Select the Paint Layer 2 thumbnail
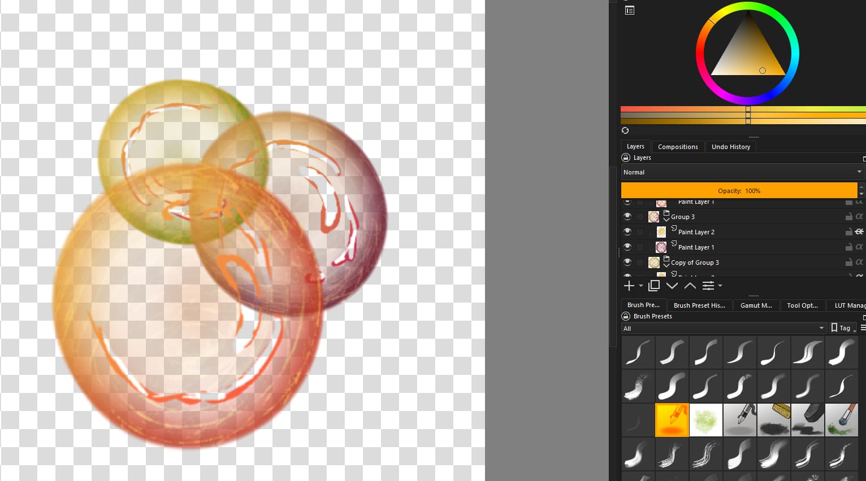 661,232
